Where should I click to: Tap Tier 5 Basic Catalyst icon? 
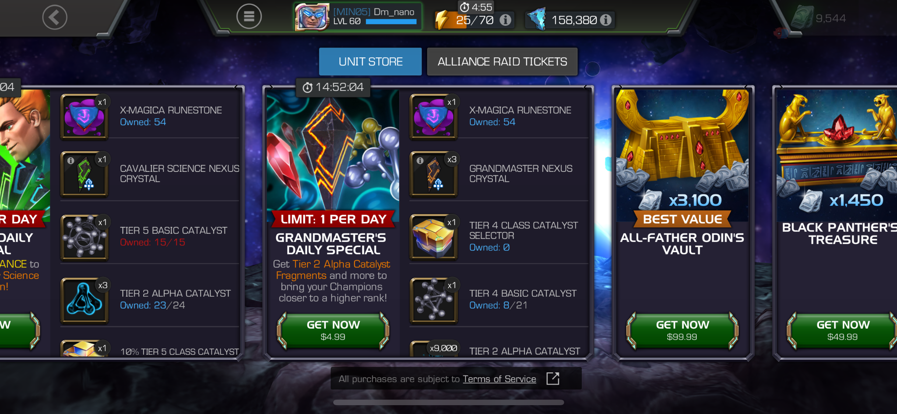(85, 237)
